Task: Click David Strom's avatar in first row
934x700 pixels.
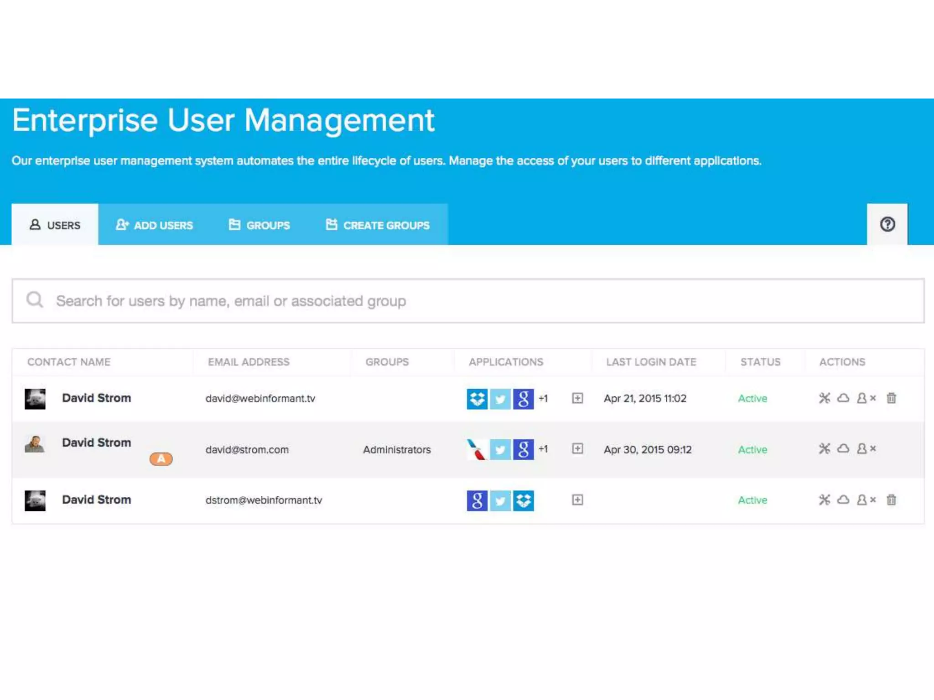Action: click(35, 399)
